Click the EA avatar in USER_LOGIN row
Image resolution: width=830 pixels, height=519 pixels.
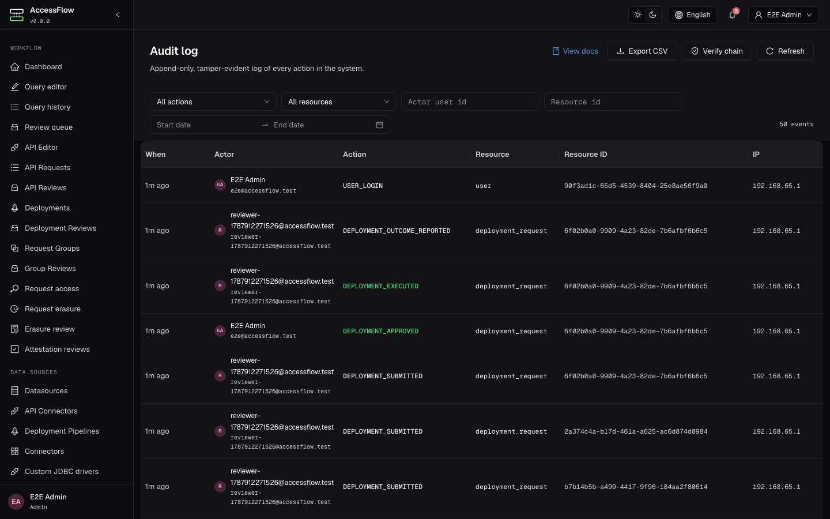220,185
